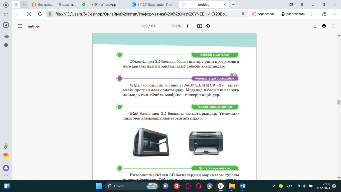Edit the page number field
Viewport: 341px width, 192px height.
pos(144,26)
